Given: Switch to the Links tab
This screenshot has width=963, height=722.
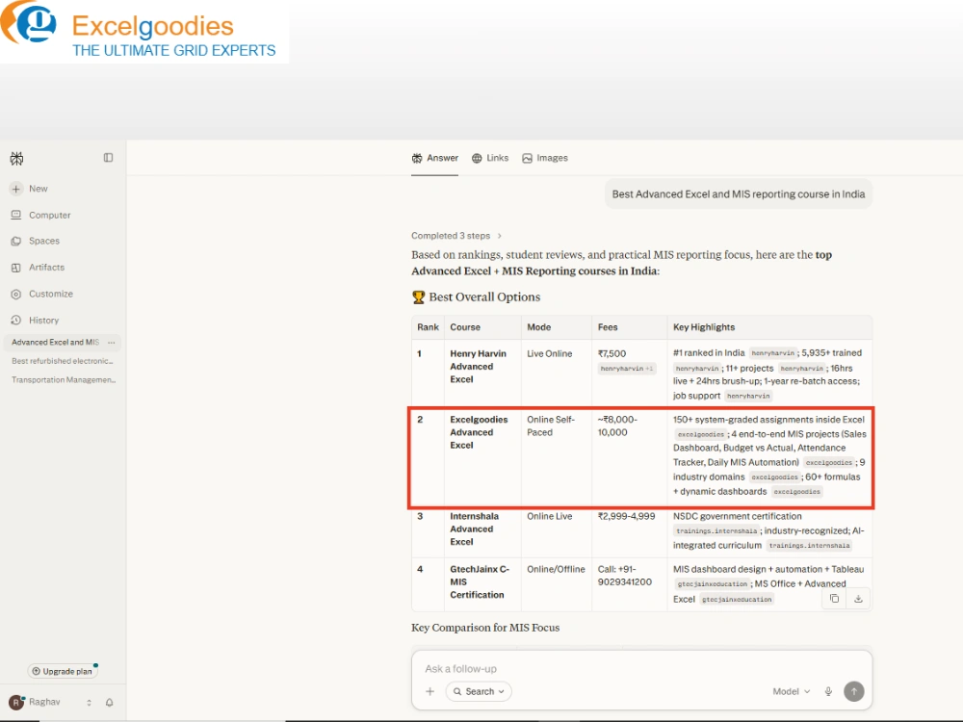Looking at the screenshot, I should point(490,158).
